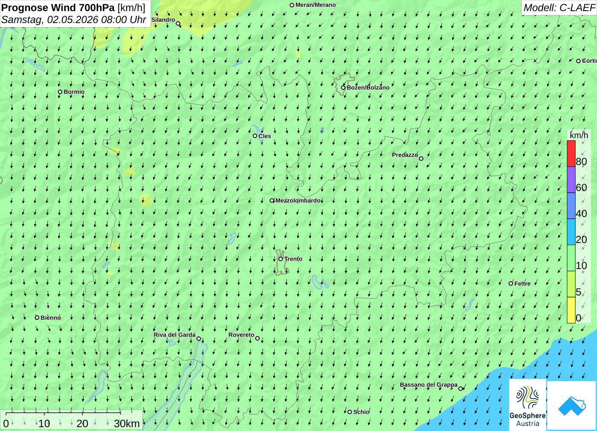Choose the Predazzo map marker
The width and height of the screenshot is (597, 431).
click(421, 159)
